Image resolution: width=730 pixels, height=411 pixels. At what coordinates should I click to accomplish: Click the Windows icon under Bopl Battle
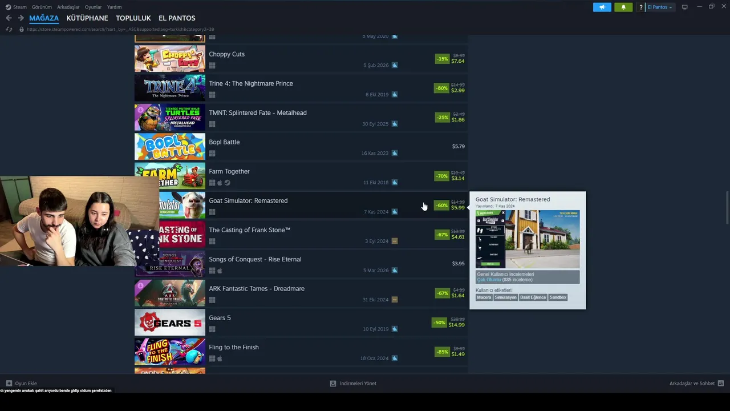point(212,154)
